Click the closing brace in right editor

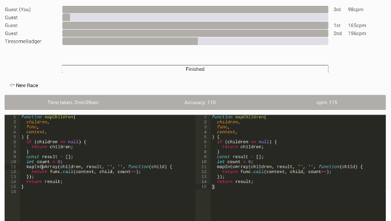[x=213, y=187]
